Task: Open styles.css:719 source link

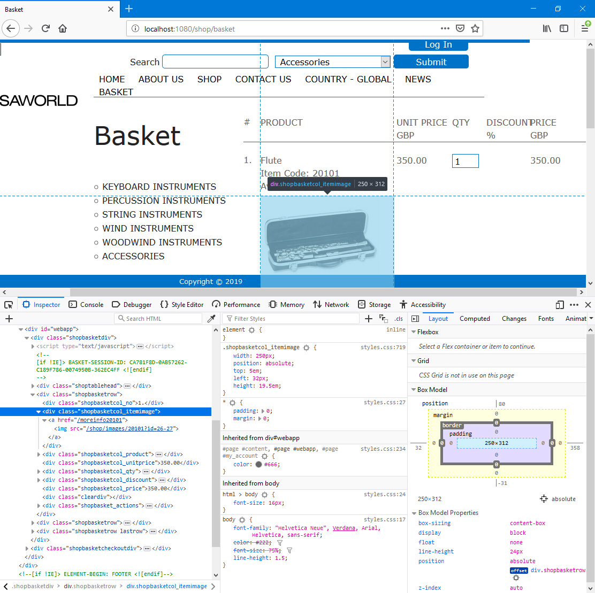Action: click(383, 348)
